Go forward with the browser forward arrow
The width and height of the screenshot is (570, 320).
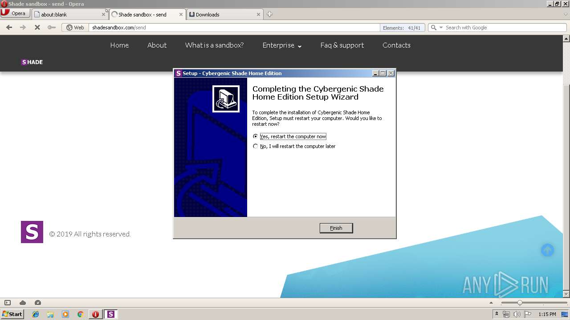(x=23, y=27)
